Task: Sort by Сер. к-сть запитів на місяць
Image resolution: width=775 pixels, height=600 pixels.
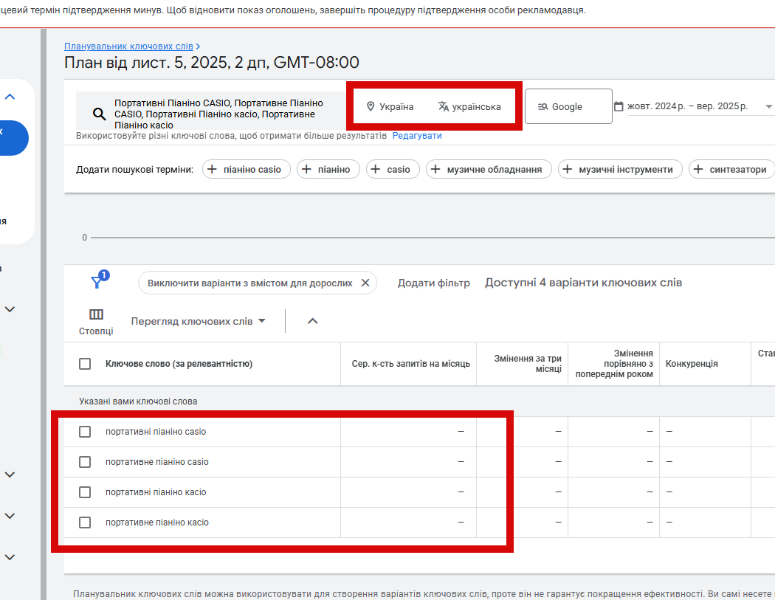Action: (410, 364)
